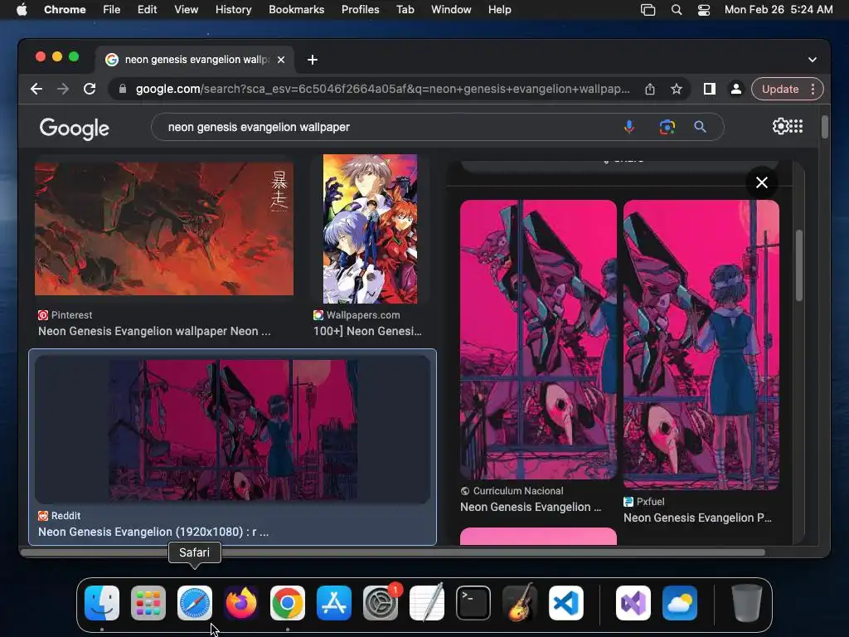Click the search query input field
This screenshot has width=849, height=637.
point(390,127)
